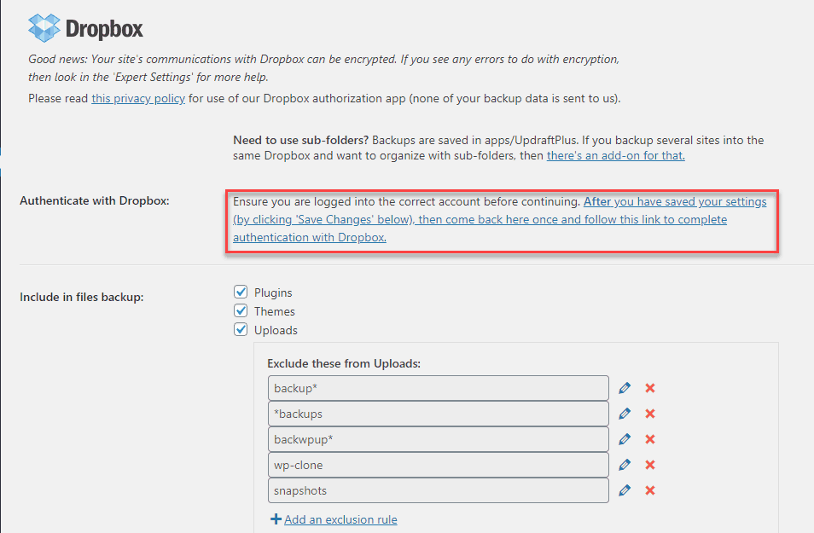Delete the backwpup* exclusion rule
Screen dimensions: 814x533
coord(650,439)
